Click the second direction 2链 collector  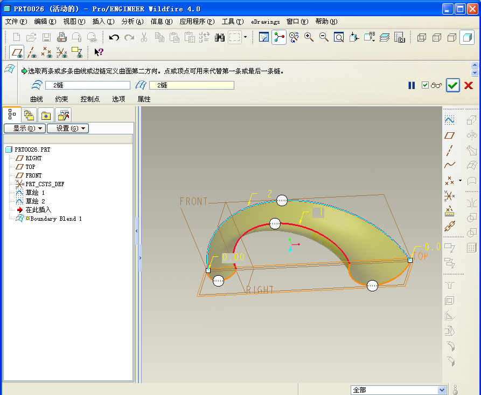(192, 85)
